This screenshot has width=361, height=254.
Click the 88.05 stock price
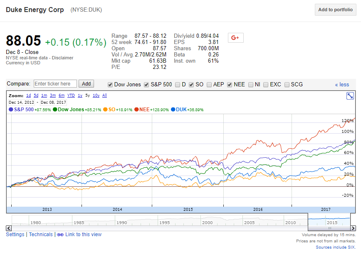click(x=23, y=41)
